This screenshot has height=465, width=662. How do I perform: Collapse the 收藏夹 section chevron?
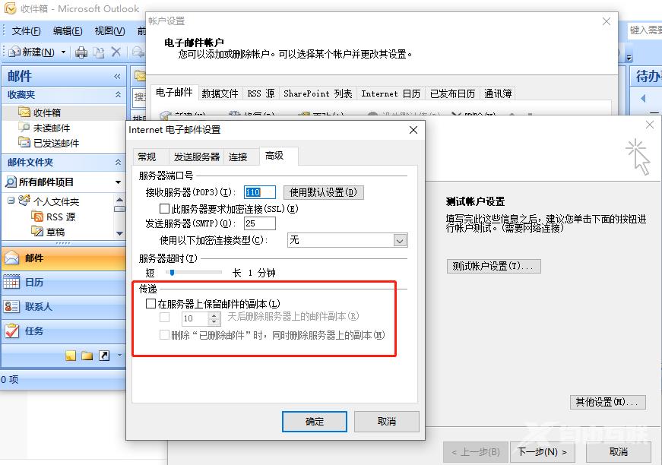click(119, 94)
